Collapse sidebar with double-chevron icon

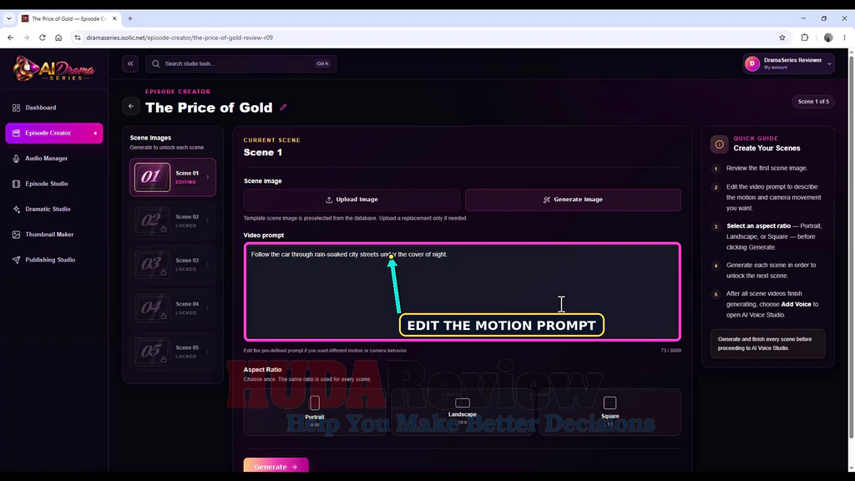[130, 63]
